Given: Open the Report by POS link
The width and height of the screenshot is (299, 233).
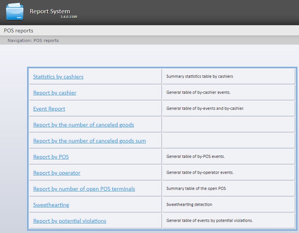Looking at the screenshot, I should 51,157.
